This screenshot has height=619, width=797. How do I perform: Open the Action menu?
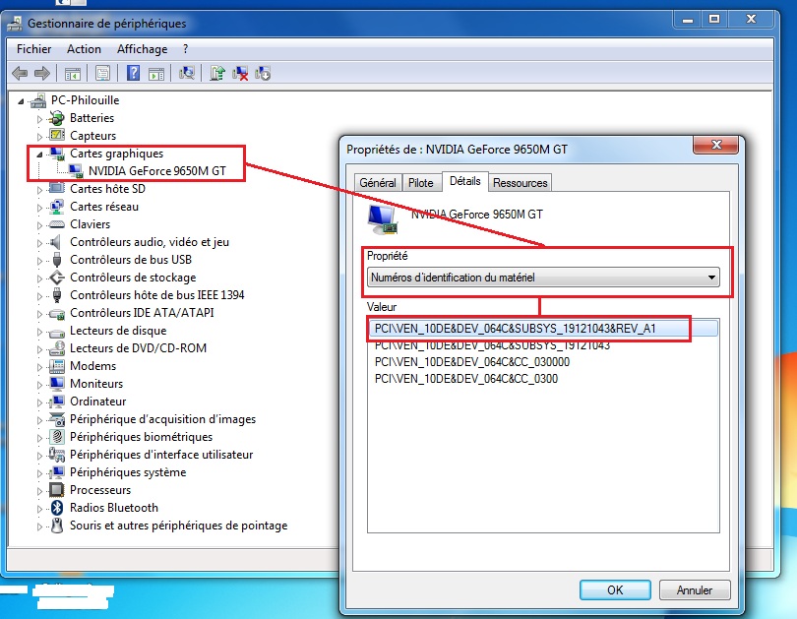(x=84, y=49)
